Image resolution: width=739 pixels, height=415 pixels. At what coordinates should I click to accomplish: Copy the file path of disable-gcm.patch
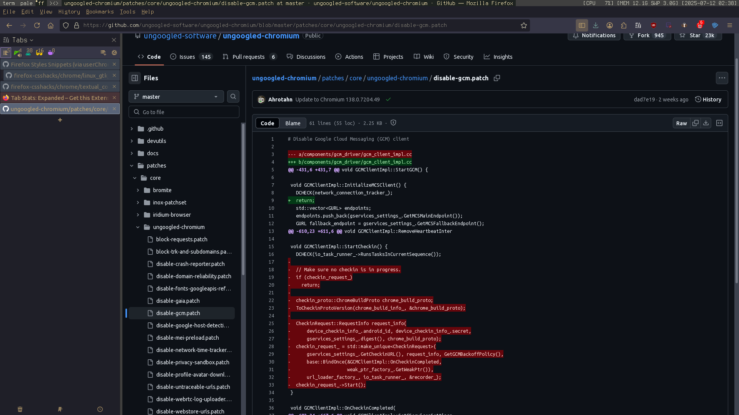[x=497, y=78]
